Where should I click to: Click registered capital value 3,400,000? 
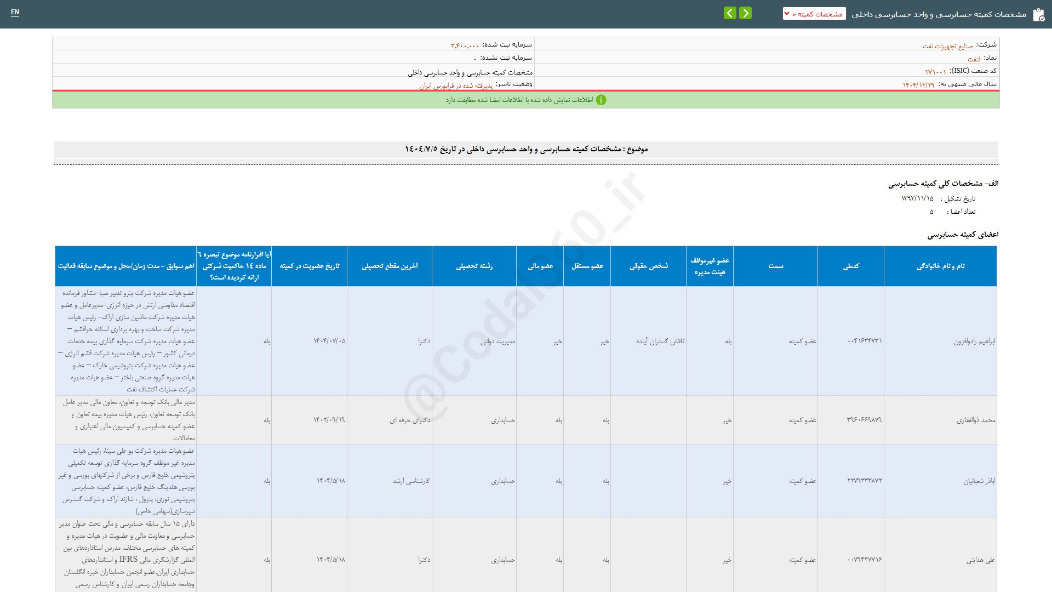point(465,45)
